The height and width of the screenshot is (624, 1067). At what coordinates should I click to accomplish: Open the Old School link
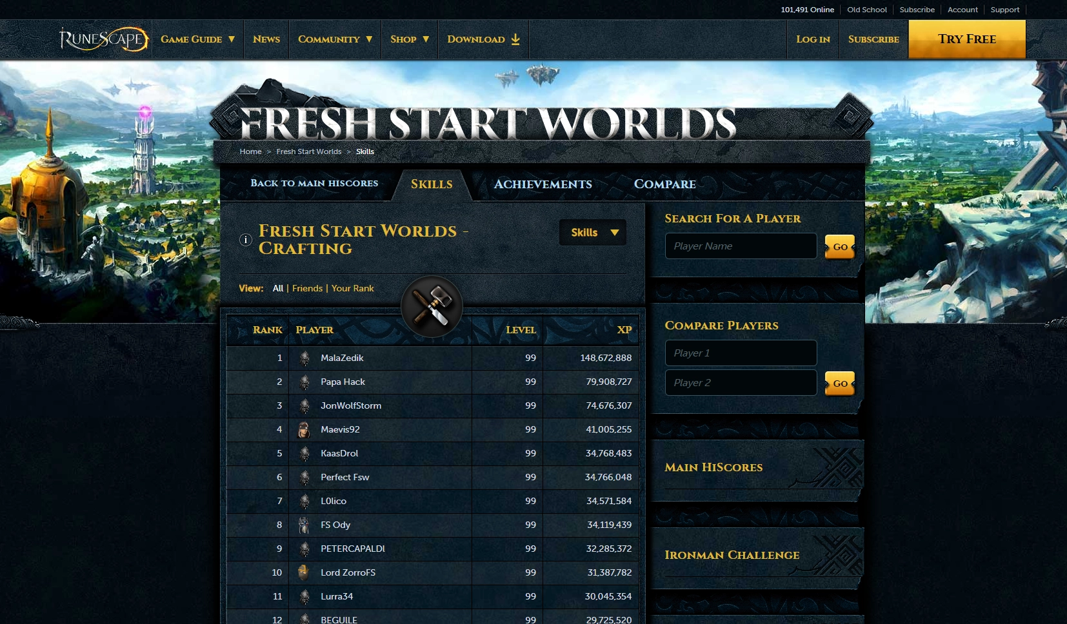[867, 10]
